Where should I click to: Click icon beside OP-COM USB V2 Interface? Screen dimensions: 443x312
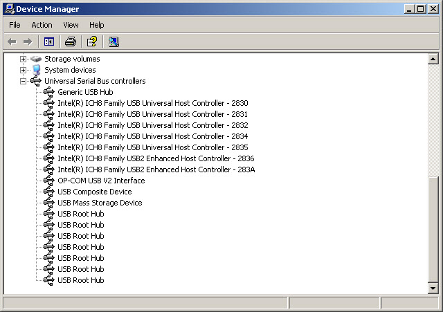(x=49, y=181)
